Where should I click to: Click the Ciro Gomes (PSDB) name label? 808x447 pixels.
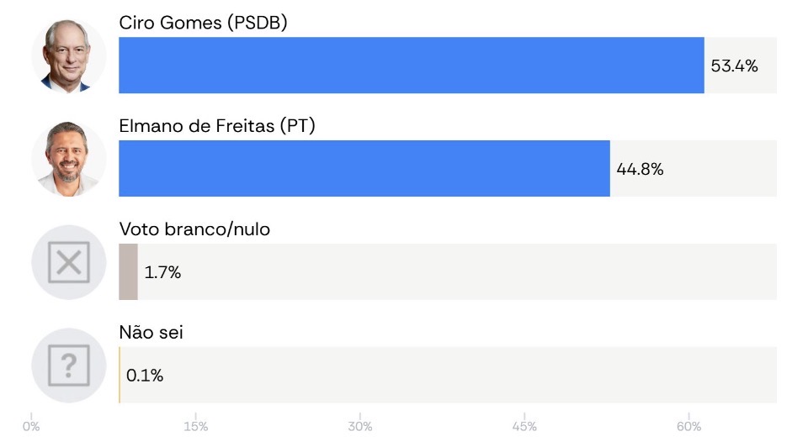click(203, 23)
